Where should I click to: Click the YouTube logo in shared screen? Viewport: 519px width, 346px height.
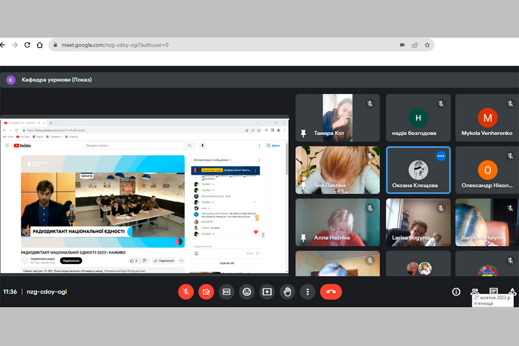22,146
